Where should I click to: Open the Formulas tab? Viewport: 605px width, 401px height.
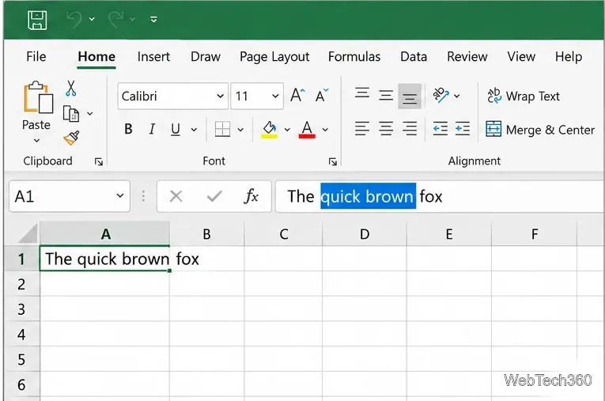(x=354, y=57)
